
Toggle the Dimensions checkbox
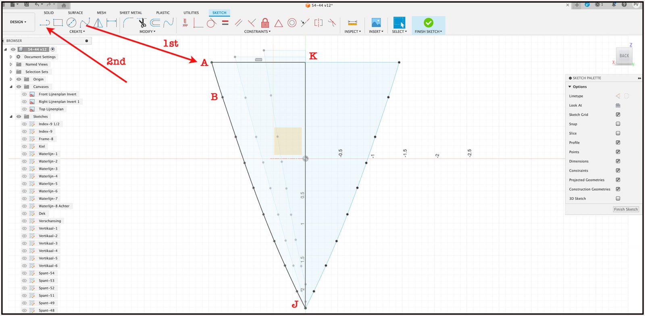tap(618, 161)
